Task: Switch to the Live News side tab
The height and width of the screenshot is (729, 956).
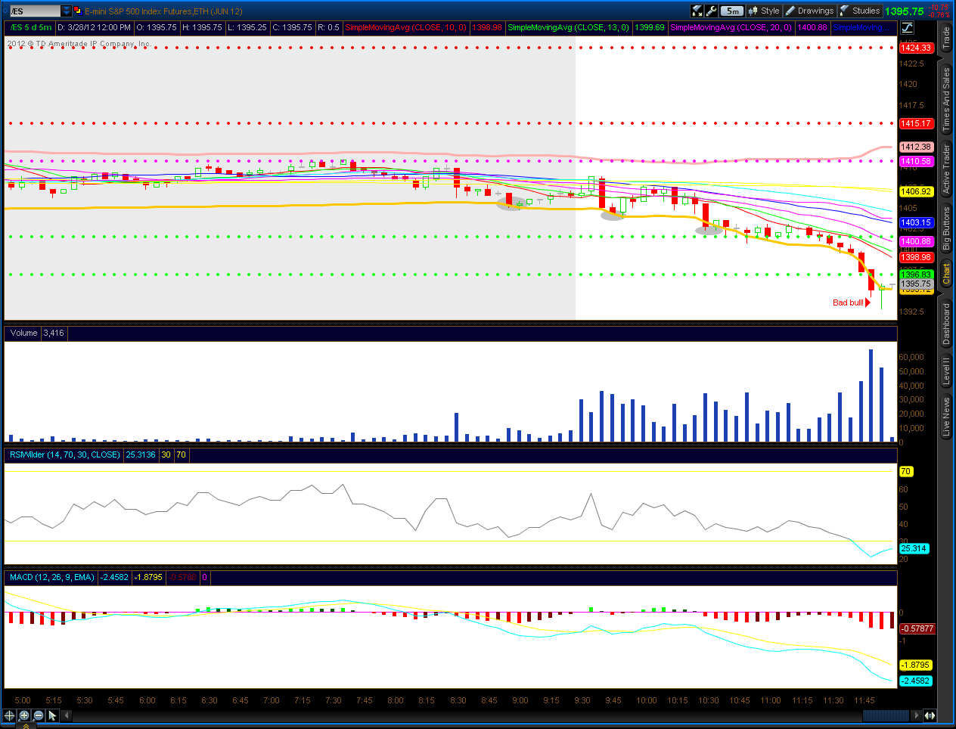Action: tap(946, 417)
